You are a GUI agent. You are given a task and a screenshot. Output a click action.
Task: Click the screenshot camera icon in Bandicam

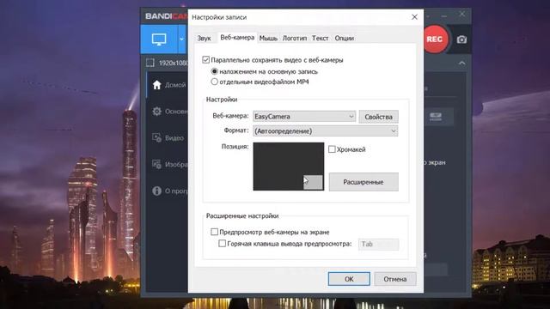point(461,39)
